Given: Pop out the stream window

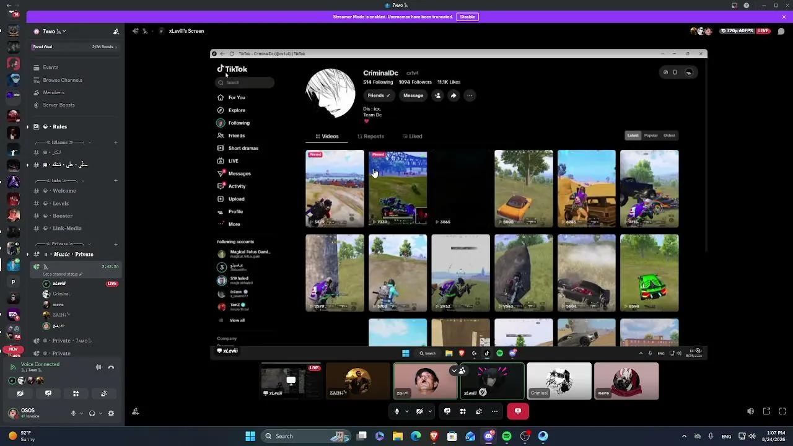Looking at the screenshot, I should click(766, 411).
